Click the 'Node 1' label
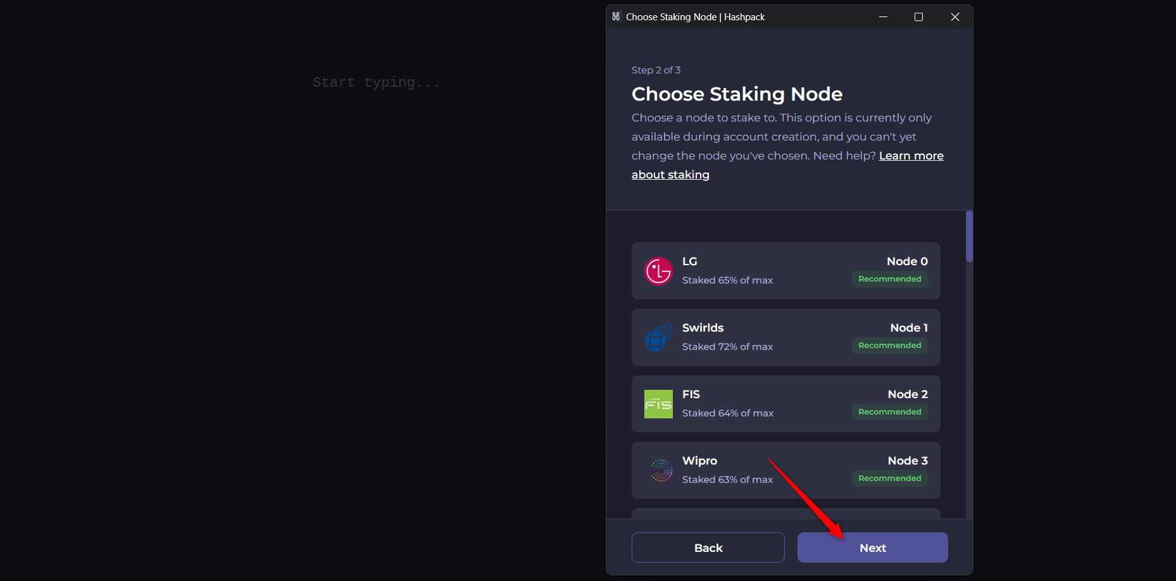The image size is (1176, 581). (909, 328)
